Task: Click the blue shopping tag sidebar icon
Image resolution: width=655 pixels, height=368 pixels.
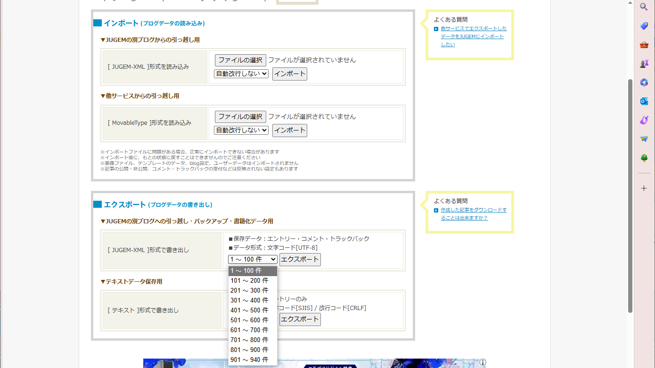Action: pyautogui.click(x=644, y=26)
